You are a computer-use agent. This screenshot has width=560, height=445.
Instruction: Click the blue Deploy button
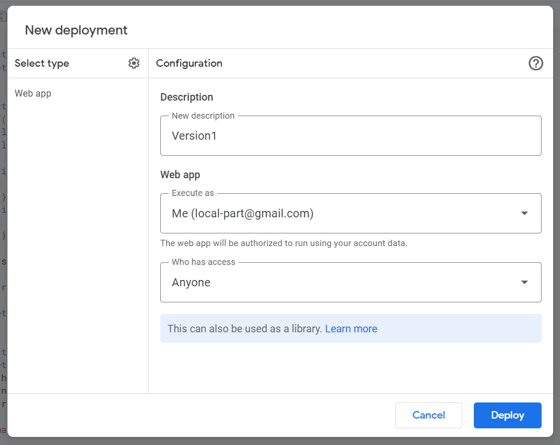point(508,415)
